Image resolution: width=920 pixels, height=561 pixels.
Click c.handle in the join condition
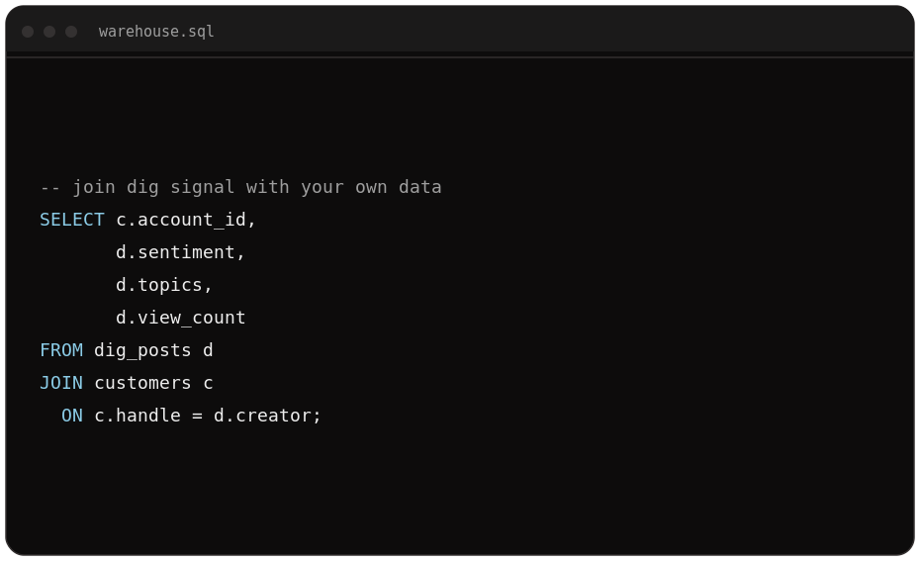point(138,416)
